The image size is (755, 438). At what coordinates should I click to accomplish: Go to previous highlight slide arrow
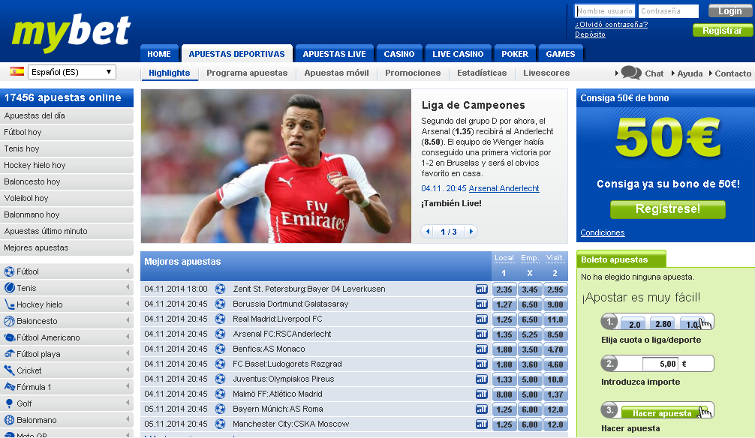428,232
